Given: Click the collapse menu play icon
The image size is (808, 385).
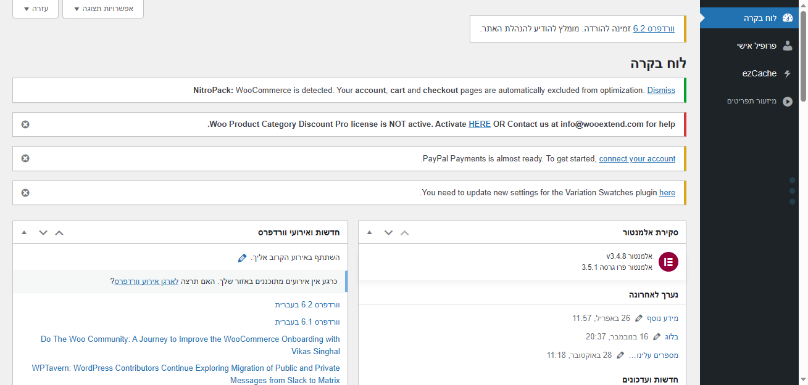Looking at the screenshot, I should pyautogui.click(x=787, y=101).
